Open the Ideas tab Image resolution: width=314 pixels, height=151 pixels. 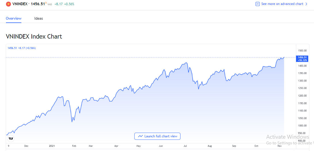pyautogui.click(x=38, y=19)
